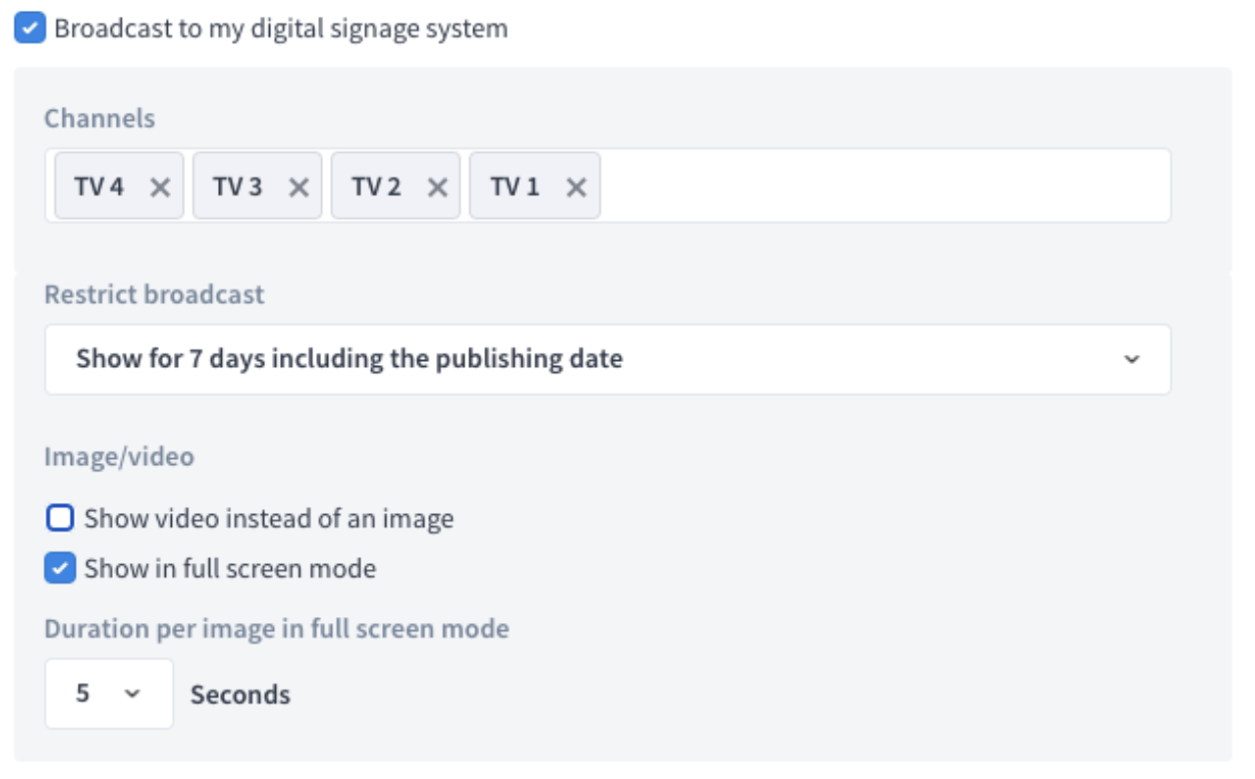Remove the TV 4 channel tag
The height and width of the screenshot is (779, 1255).
160,186
